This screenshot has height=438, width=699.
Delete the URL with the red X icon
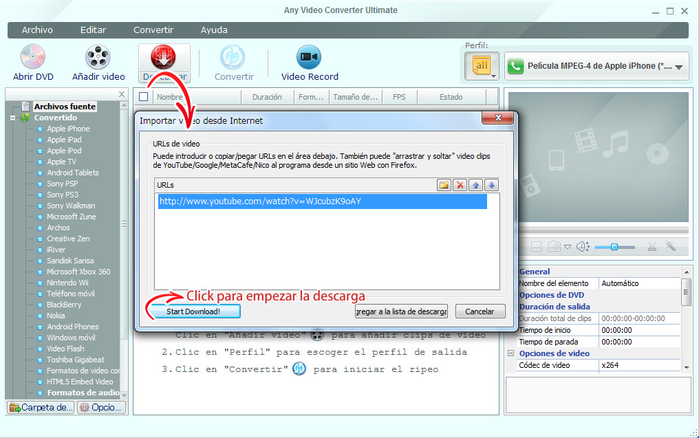pos(460,185)
